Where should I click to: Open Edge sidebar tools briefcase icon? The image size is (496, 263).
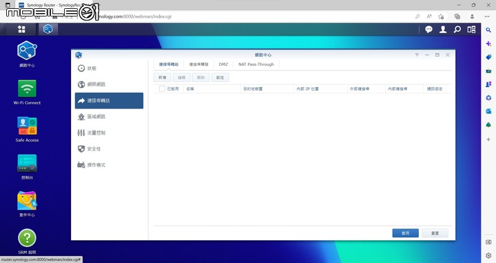point(488,71)
